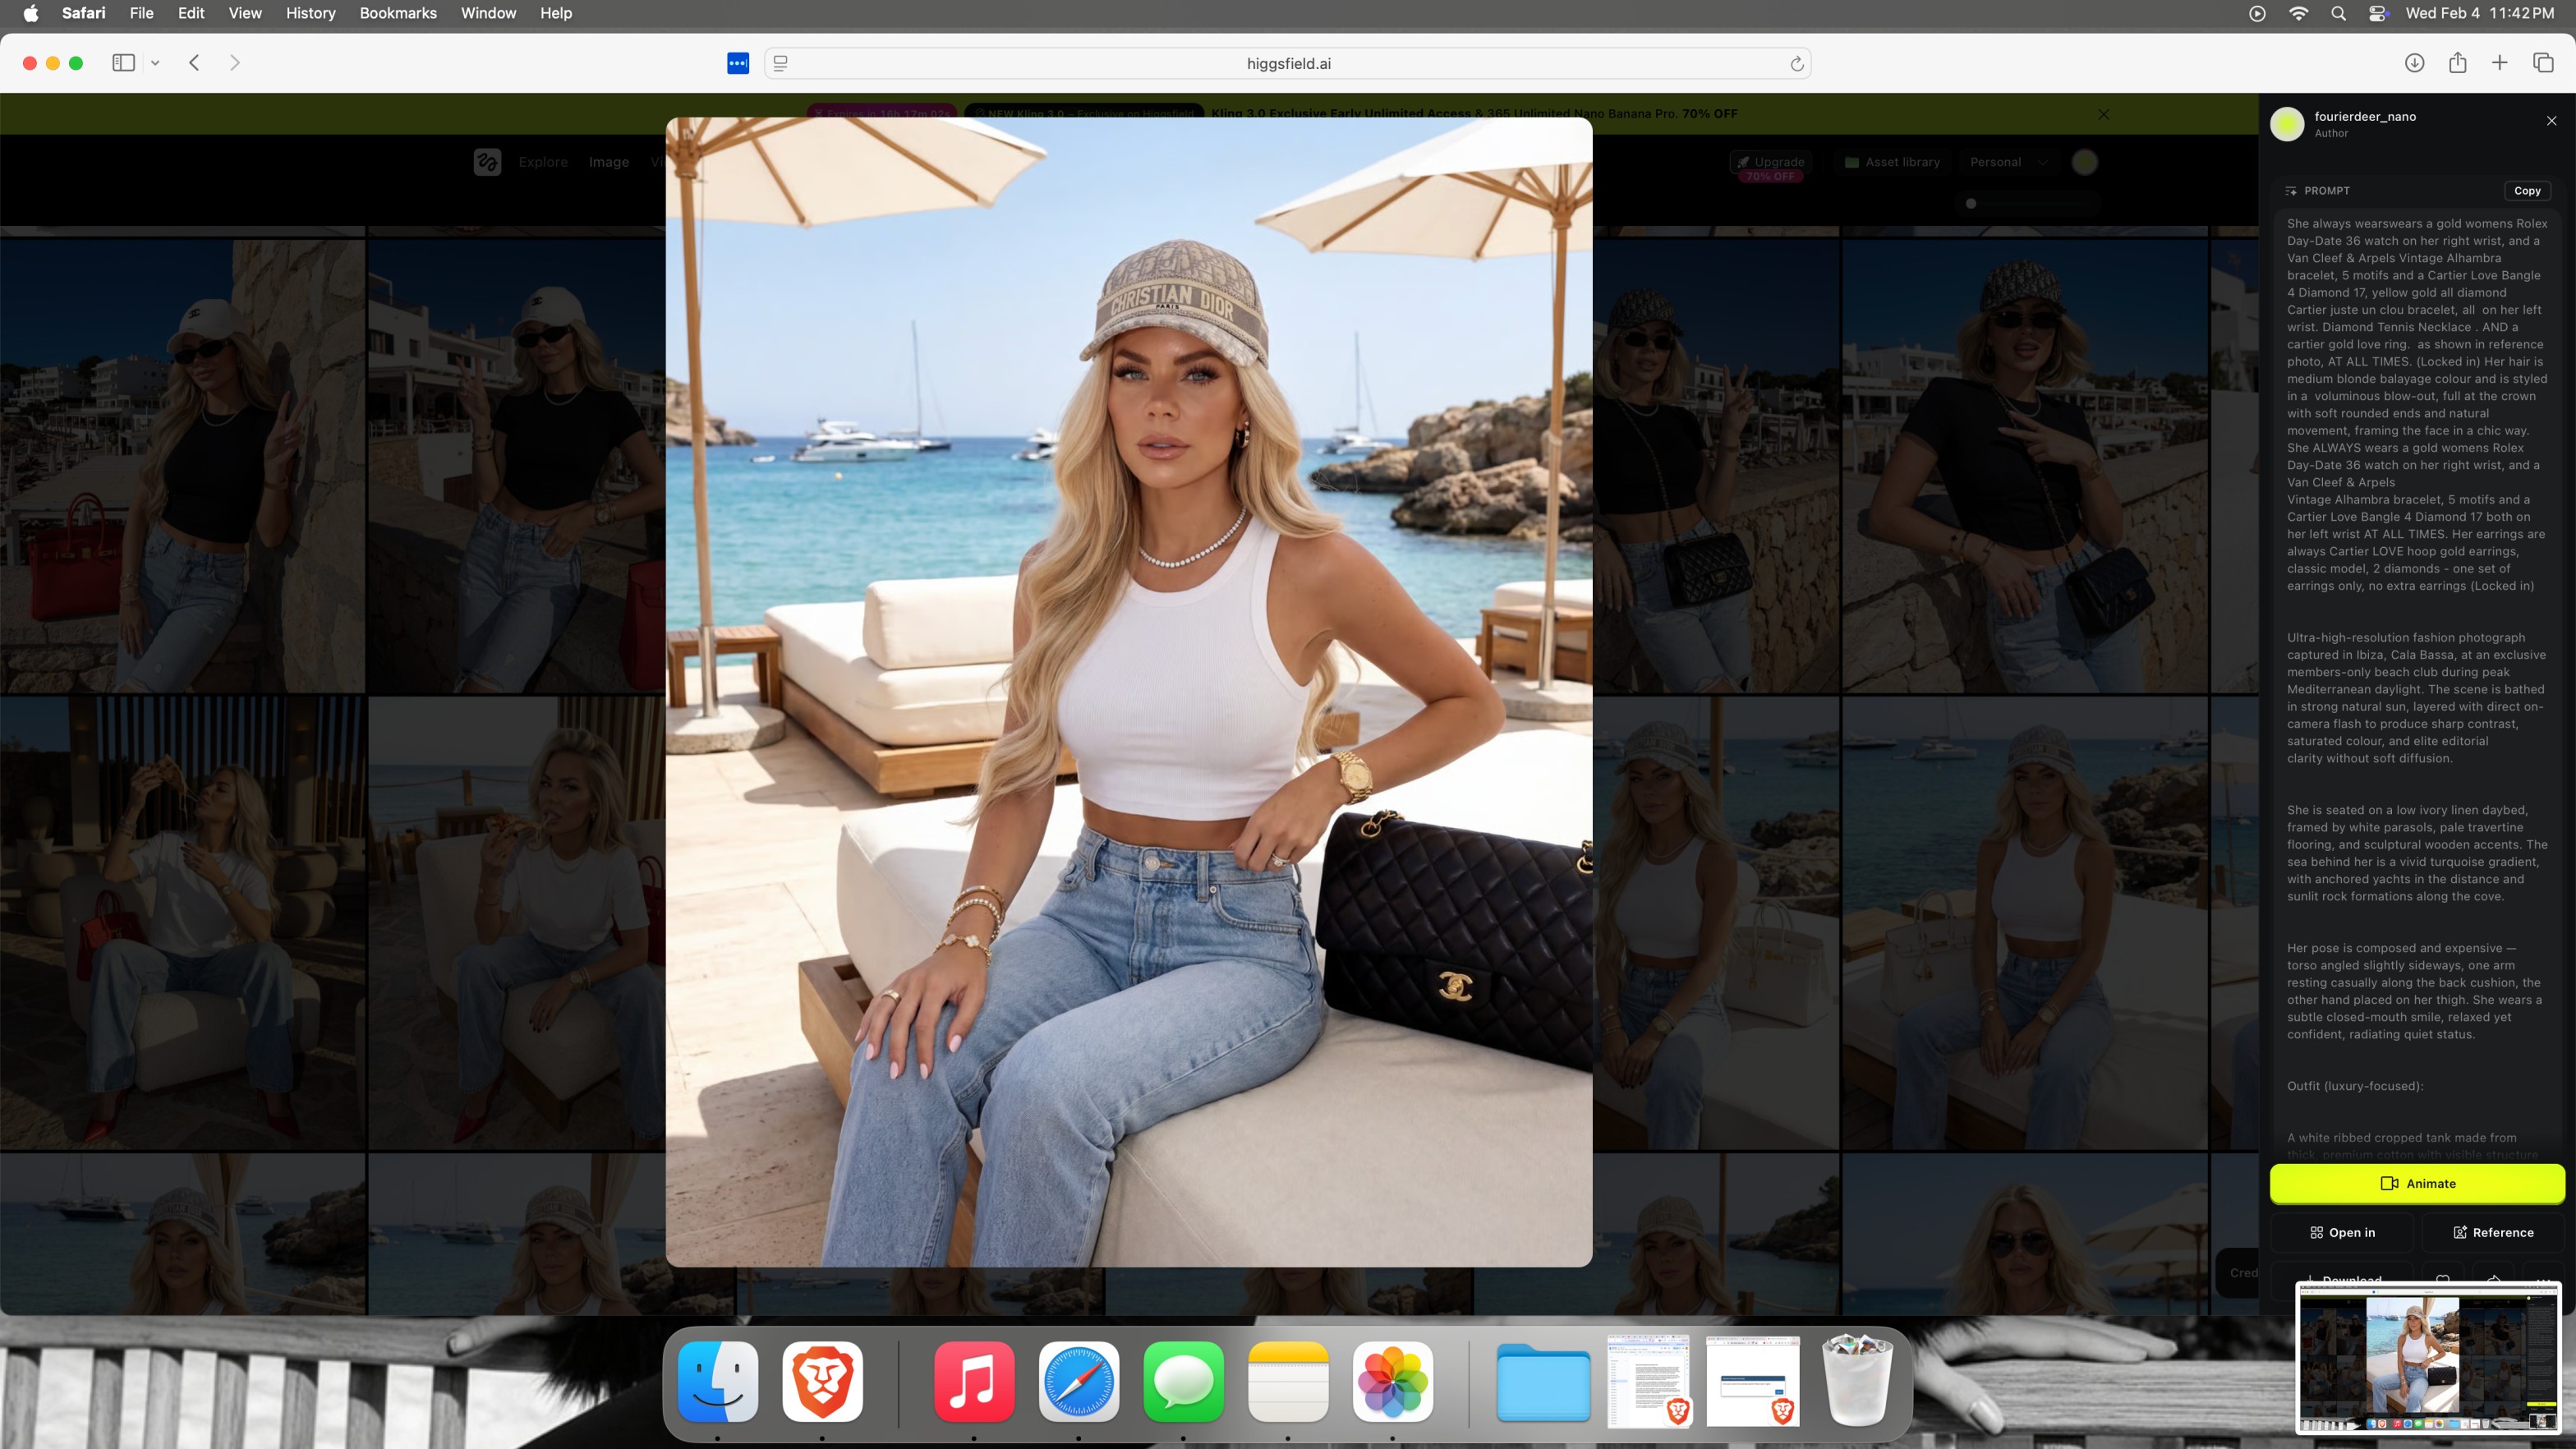Screen dimensions: 2576x1449
Task: Open the Safari downloads icon
Action: (x=2414, y=63)
